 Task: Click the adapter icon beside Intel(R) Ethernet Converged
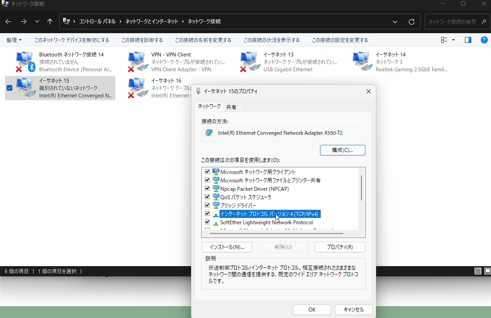pos(209,133)
